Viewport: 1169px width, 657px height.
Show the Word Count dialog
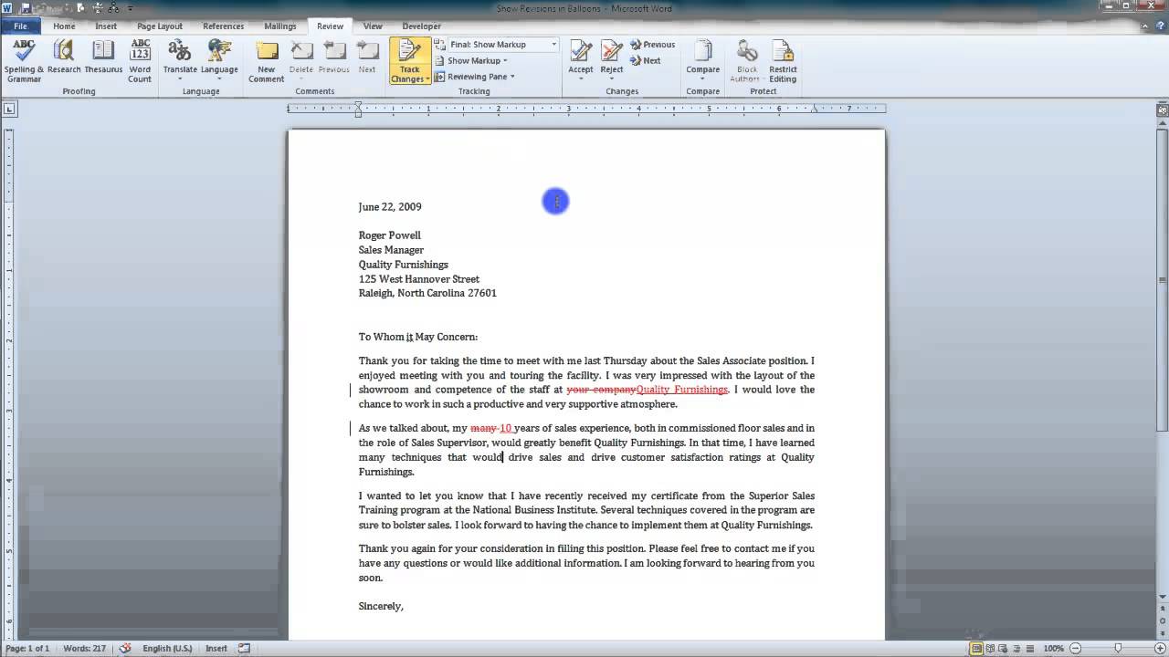[x=140, y=61]
